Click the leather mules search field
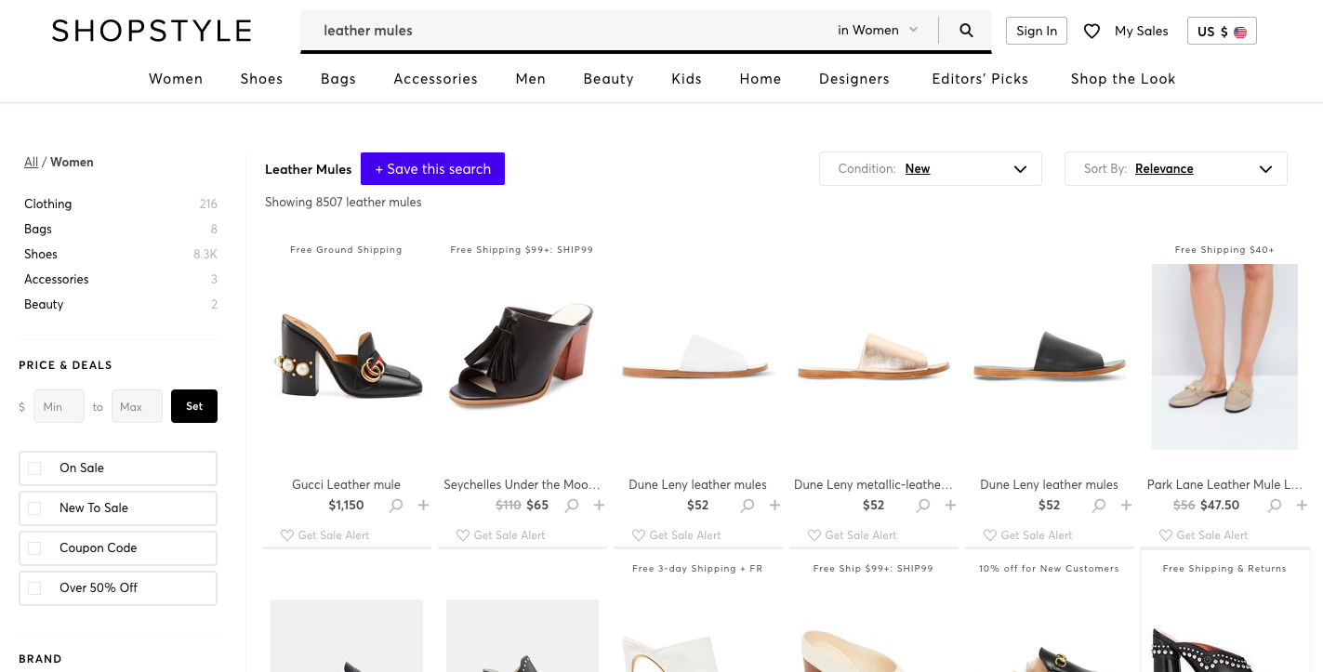The image size is (1323, 672). [567, 30]
